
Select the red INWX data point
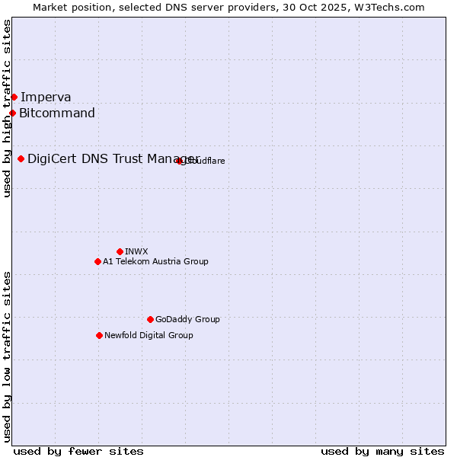120,251
